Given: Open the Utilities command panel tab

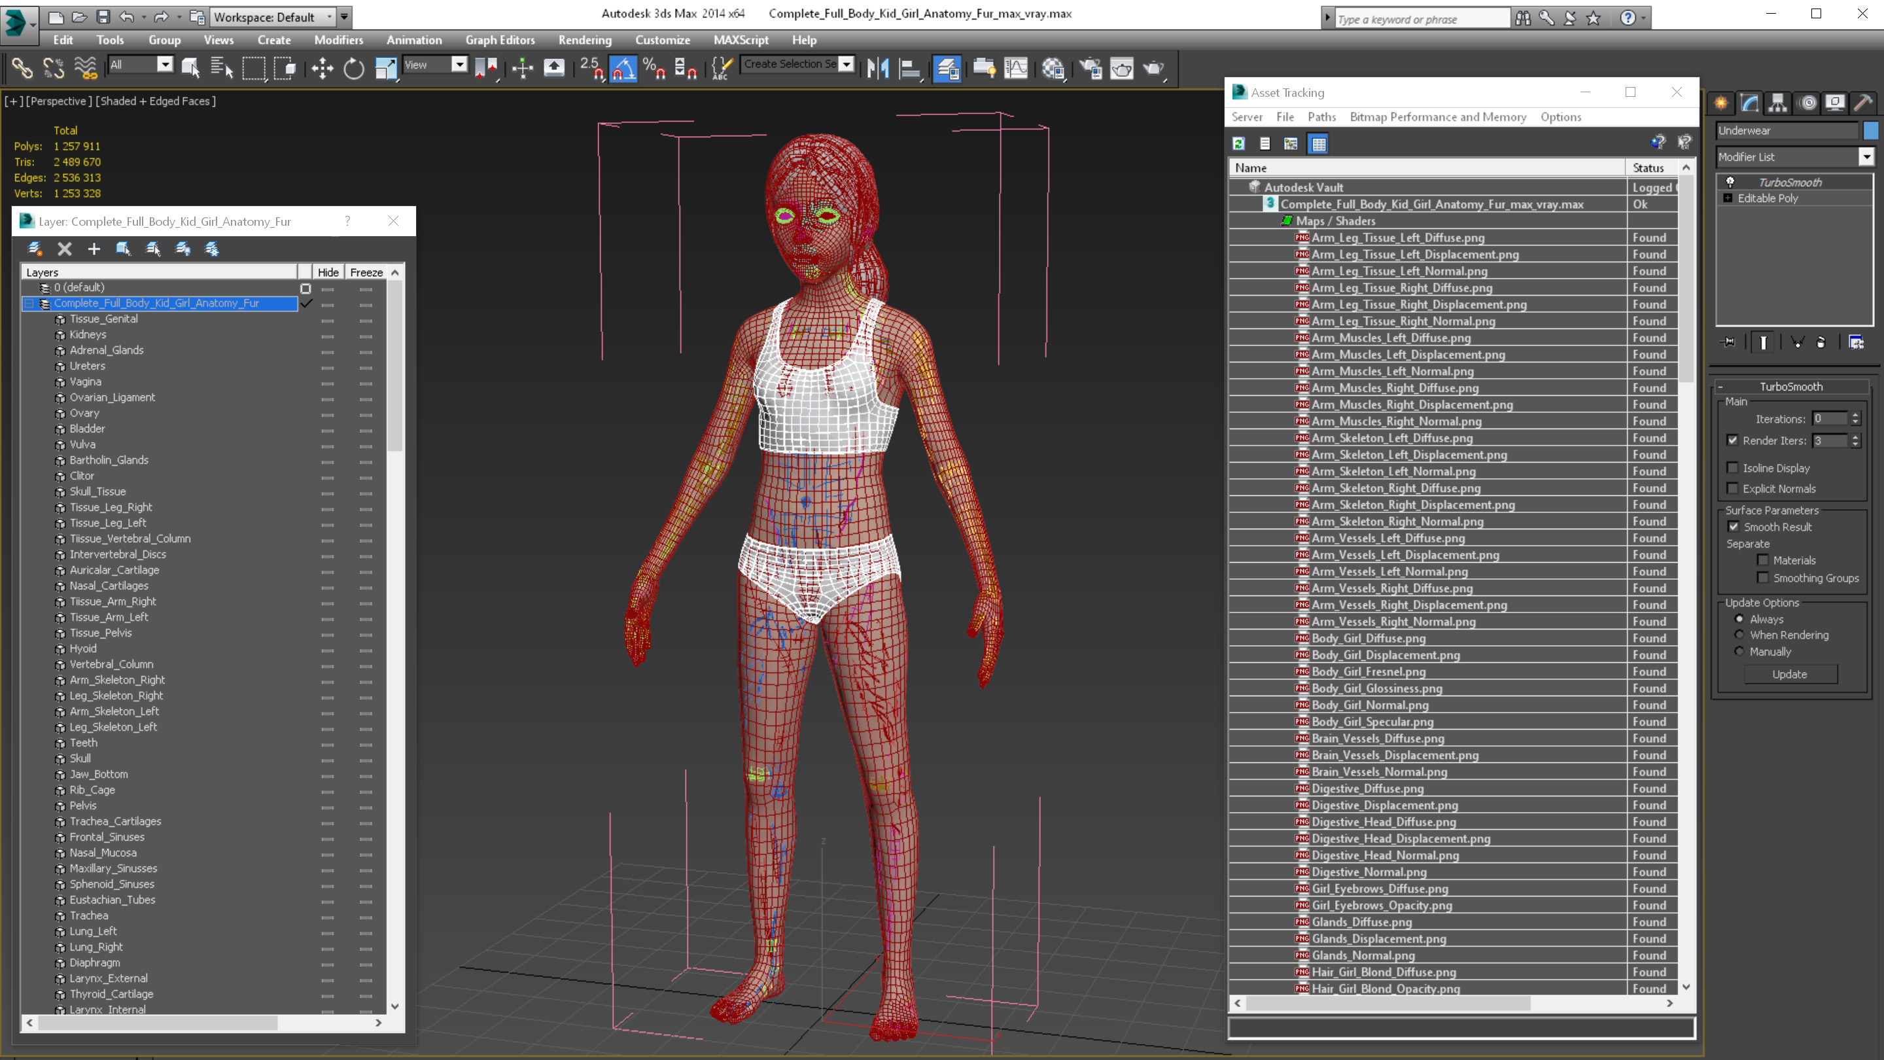Looking at the screenshot, I should pos(1864,103).
